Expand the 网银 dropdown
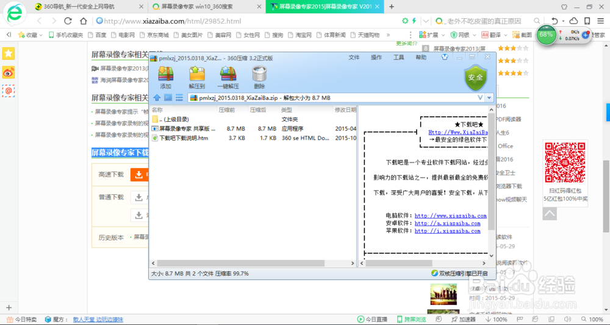 pyautogui.click(x=475, y=35)
